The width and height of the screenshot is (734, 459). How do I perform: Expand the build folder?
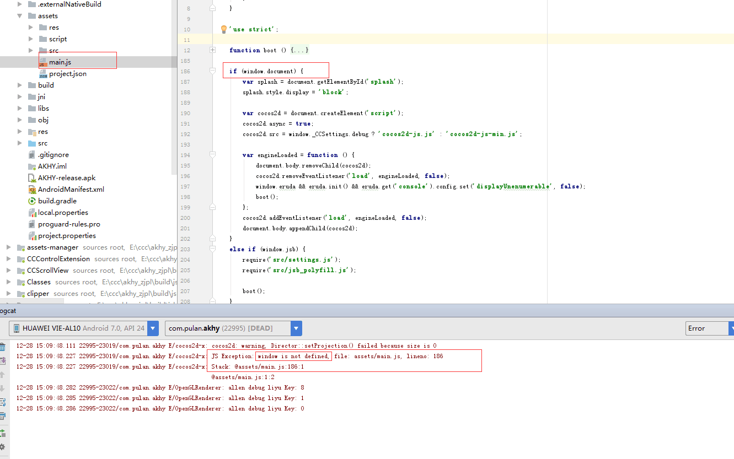(x=20, y=85)
